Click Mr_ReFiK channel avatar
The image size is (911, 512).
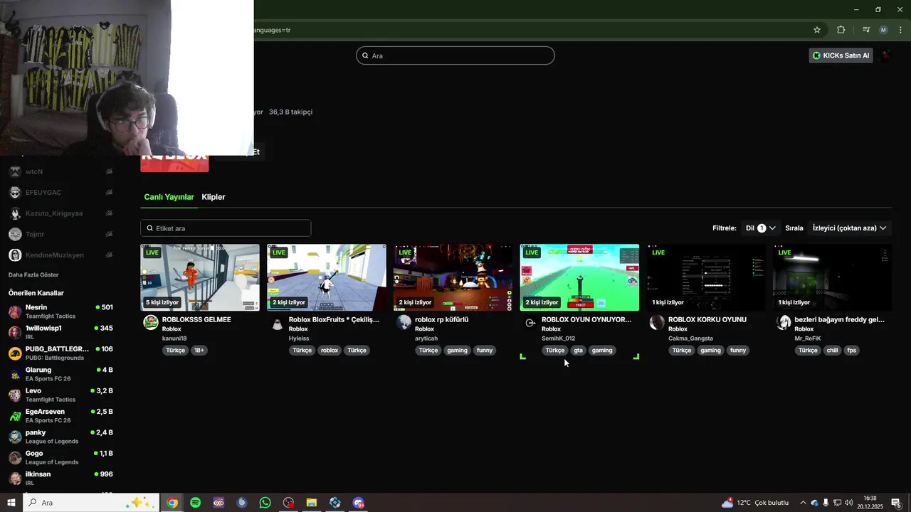784,323
